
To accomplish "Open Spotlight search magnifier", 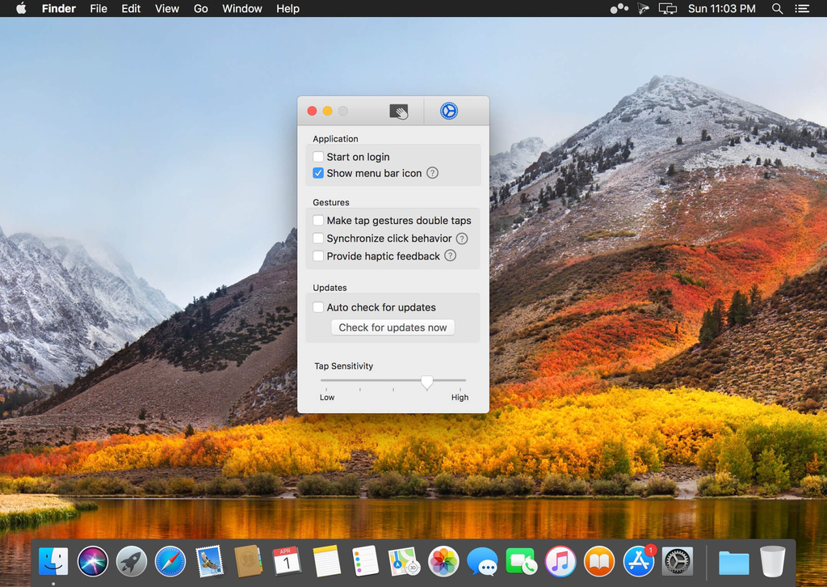I will pyautogui.click(x=778, y=9).
